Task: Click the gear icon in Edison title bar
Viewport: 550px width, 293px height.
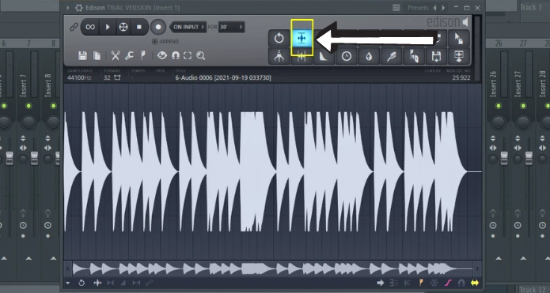Action: [79, 7]
